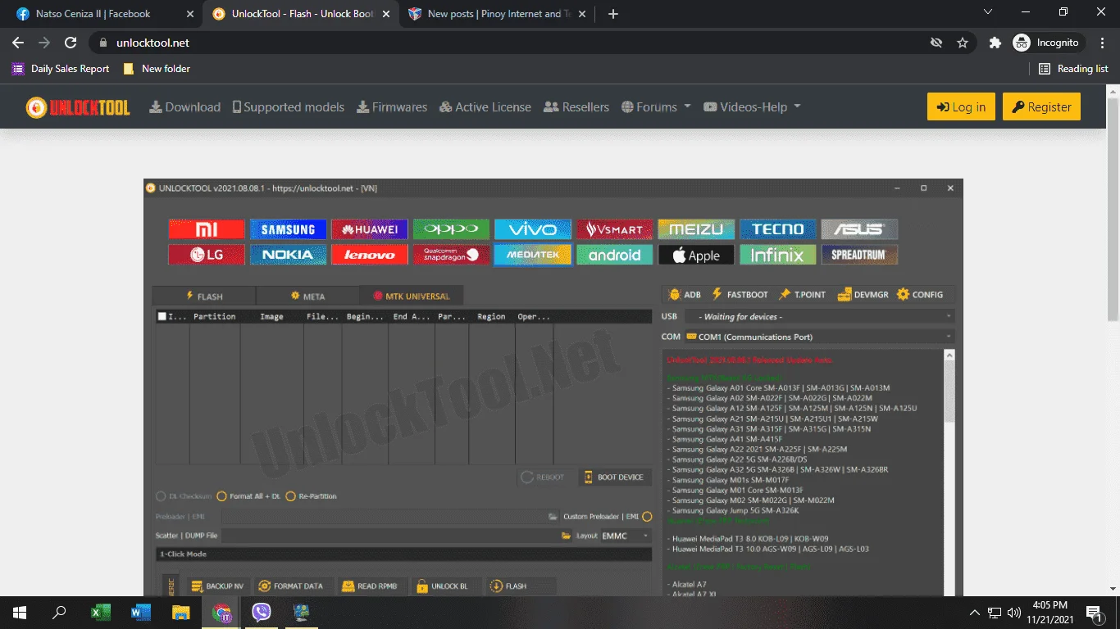
Task: Switch to the MTK UNIVERSAL tab
Action: click(411, 296)
